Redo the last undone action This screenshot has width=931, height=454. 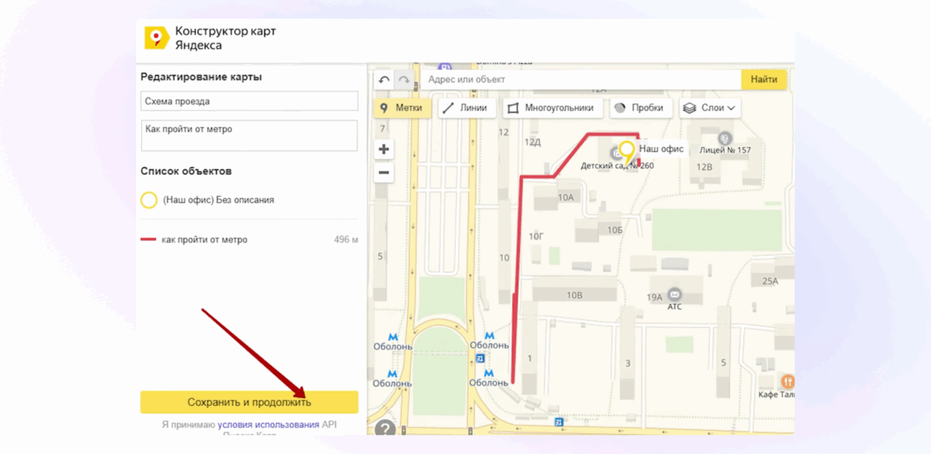[404, 80]
